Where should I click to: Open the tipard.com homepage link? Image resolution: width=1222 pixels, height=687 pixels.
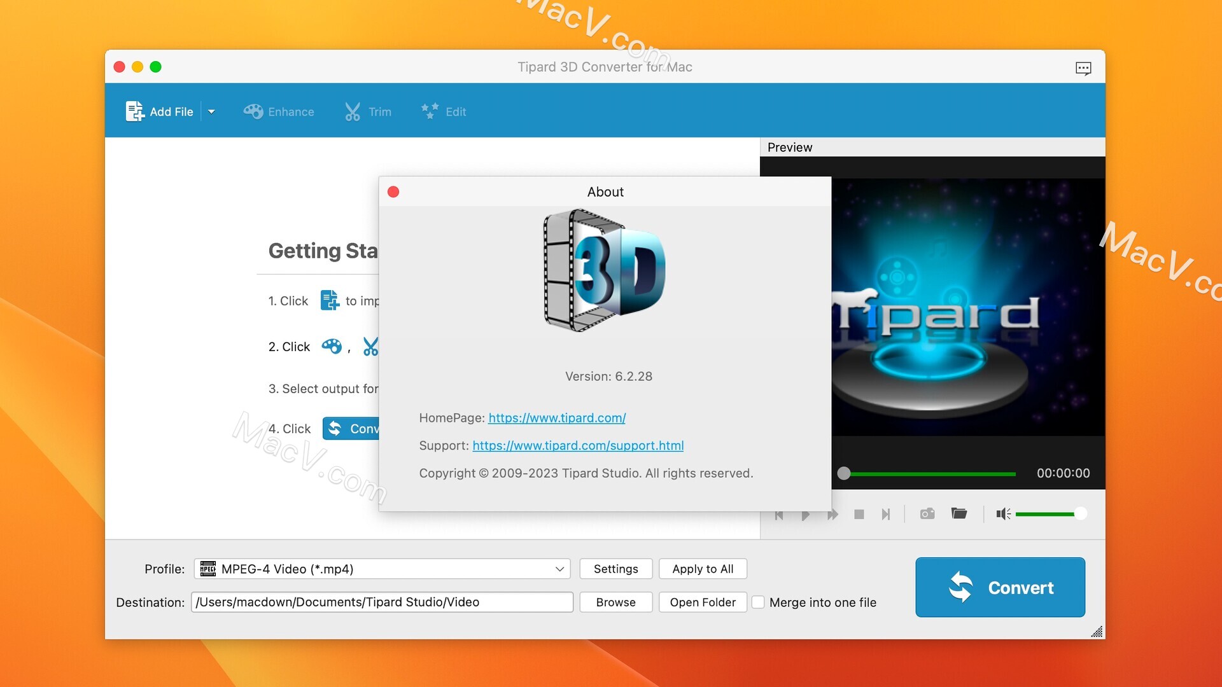click(x=557, y=418)
